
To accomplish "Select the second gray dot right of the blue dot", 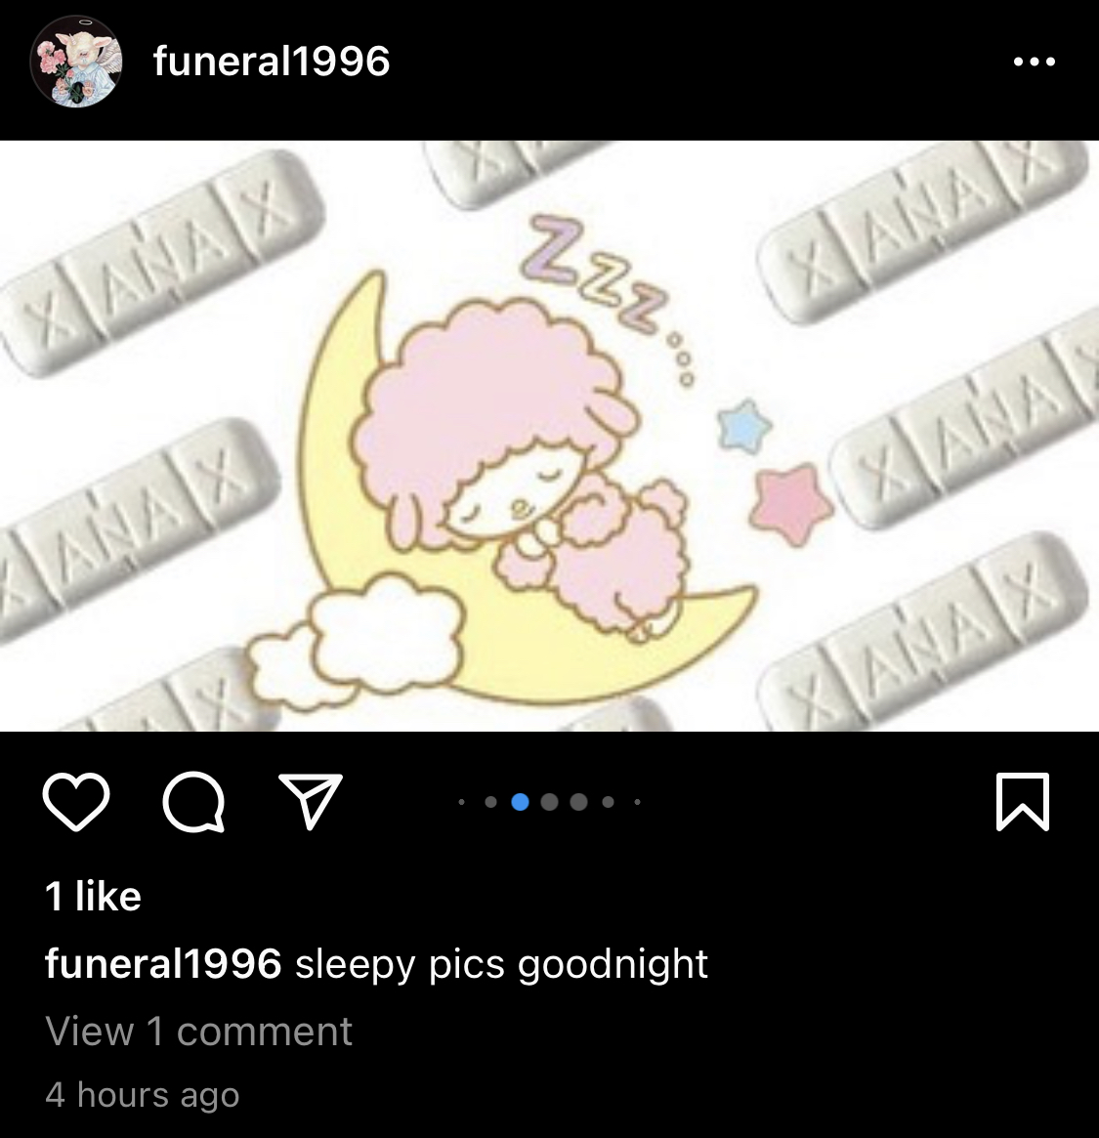I will (578, 802).
